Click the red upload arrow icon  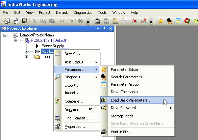(144, 21)
